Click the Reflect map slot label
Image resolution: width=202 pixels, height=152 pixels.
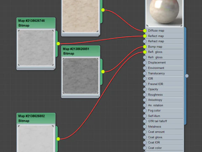point(156,36)
